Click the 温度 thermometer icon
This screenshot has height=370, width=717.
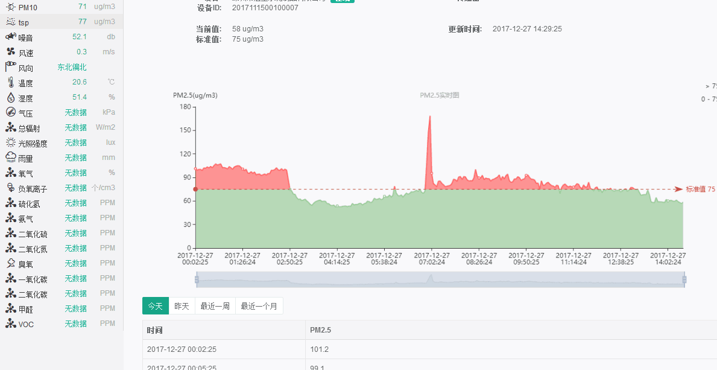coord(10,83)
